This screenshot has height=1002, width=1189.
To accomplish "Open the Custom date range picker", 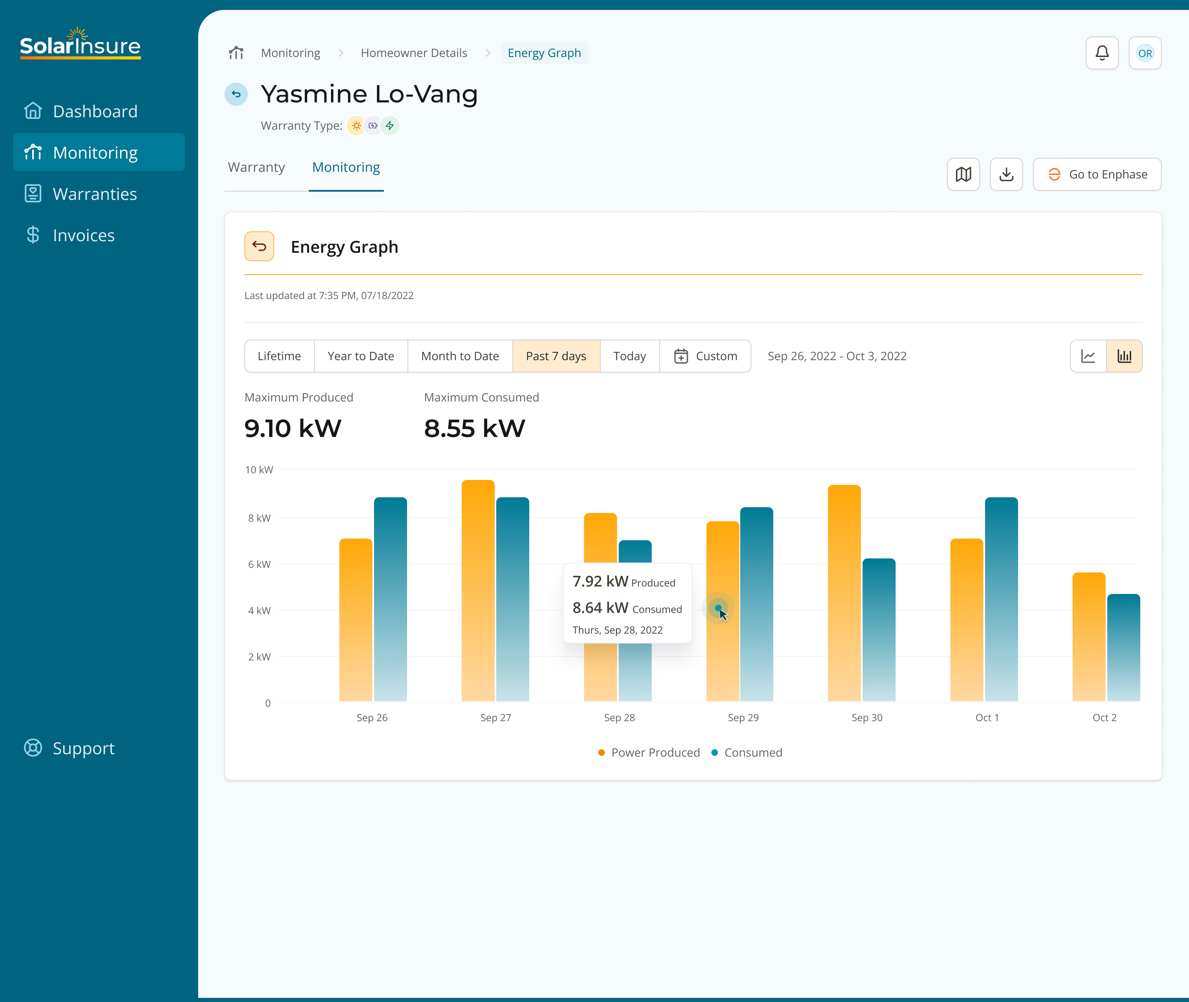I will 706,356.
